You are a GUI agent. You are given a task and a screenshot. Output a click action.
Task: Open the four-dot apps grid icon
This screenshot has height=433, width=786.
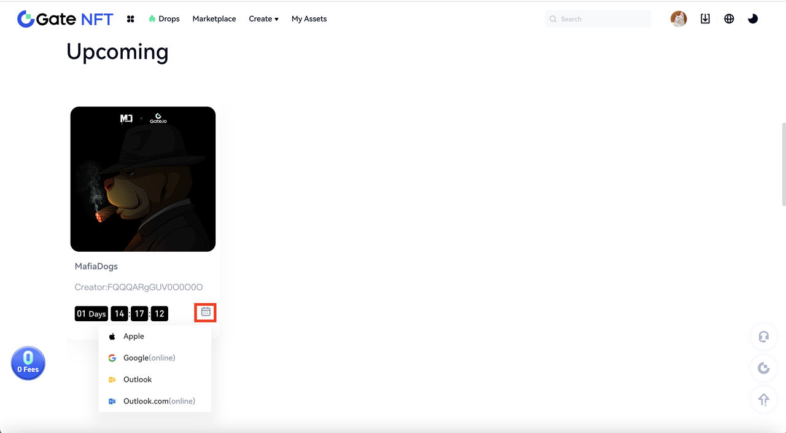[x=130, y=19]
